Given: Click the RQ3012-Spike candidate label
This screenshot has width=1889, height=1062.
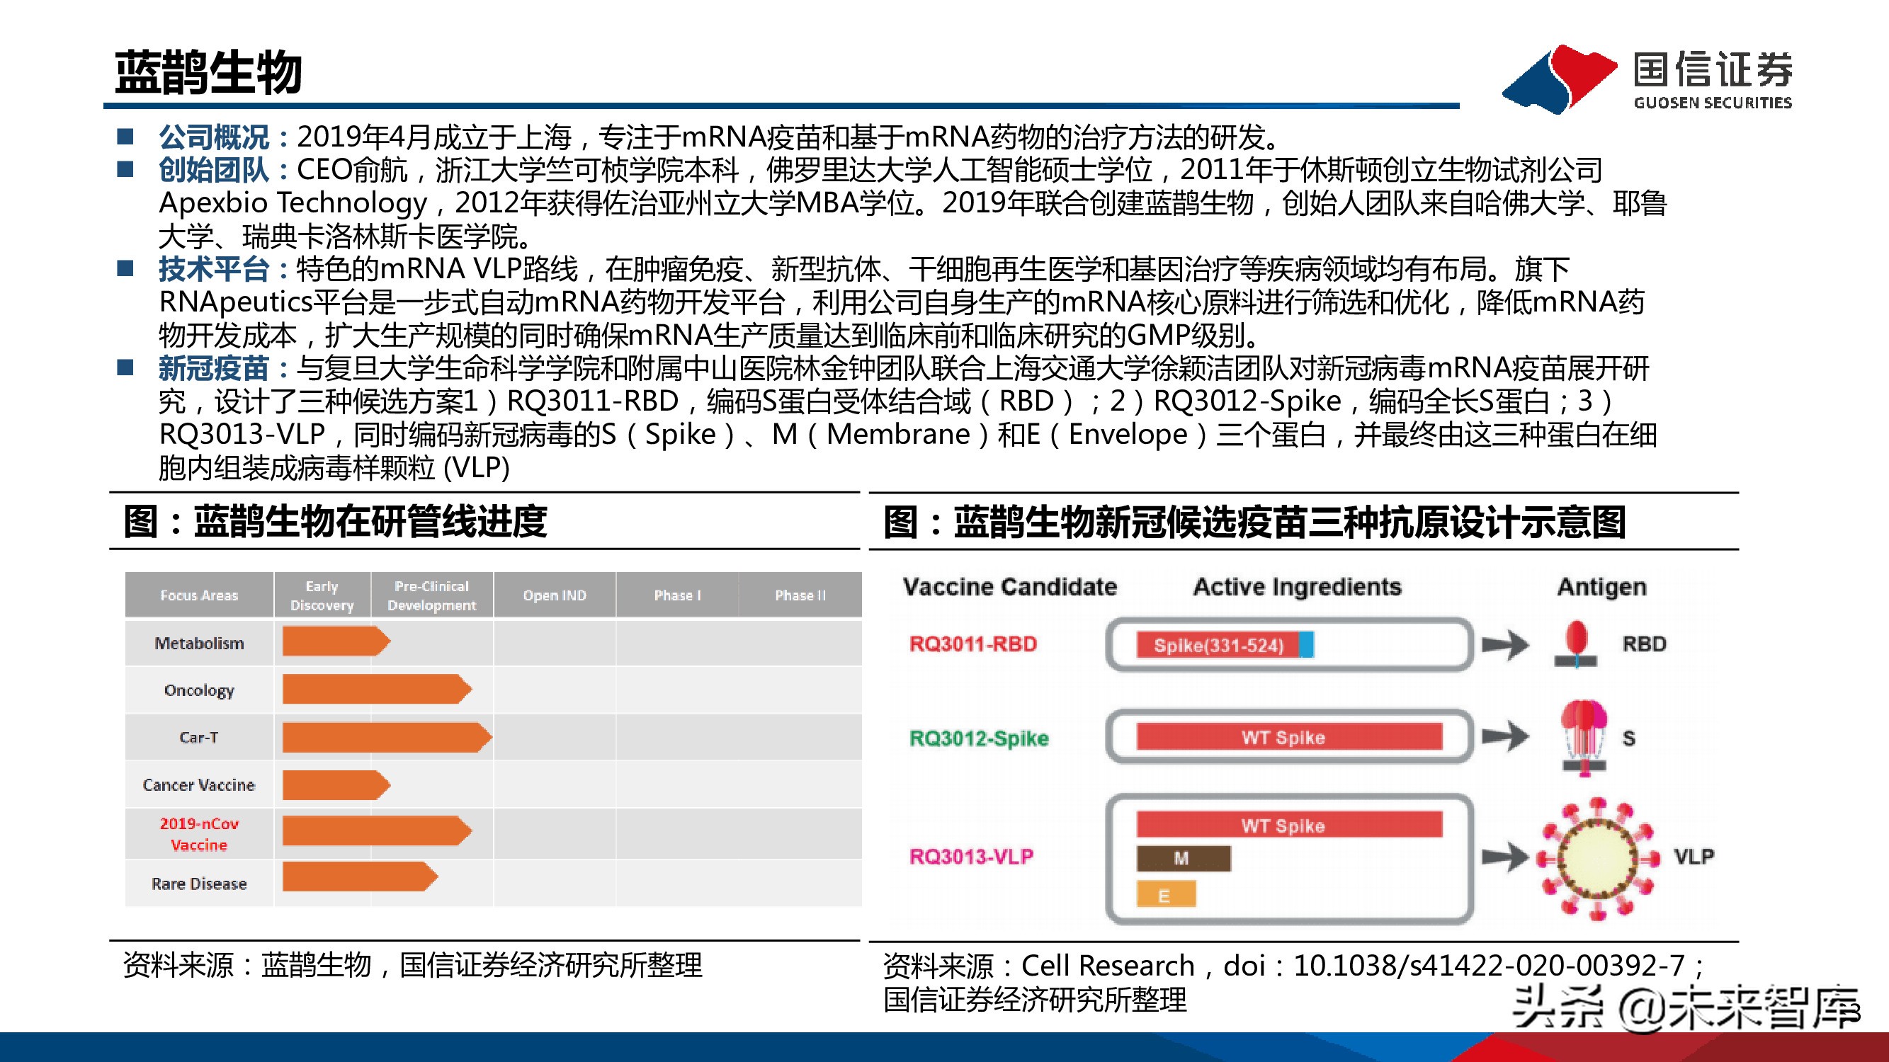Looking at the screenshot, I should click(x=979, y=738).
